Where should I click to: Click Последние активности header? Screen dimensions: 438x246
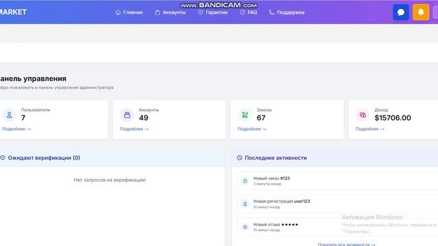(276, 158)
